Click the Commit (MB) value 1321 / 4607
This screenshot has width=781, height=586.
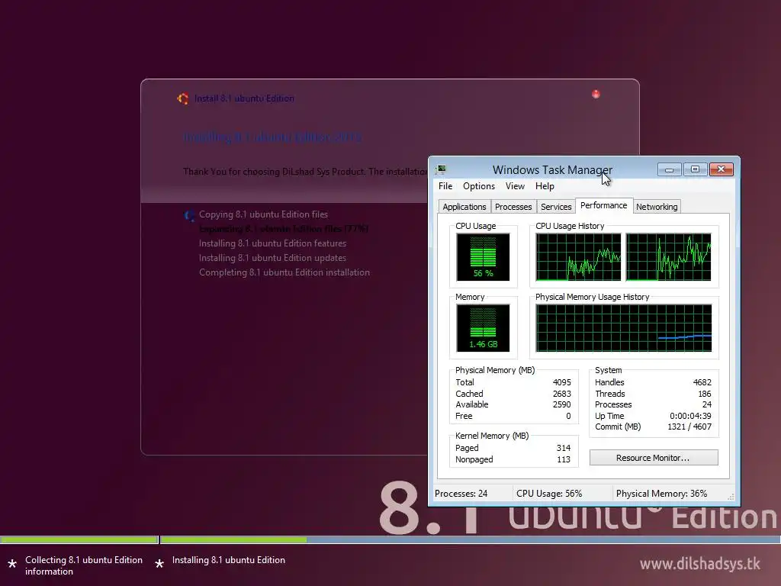pyautogui.click(x=689, y=427)
